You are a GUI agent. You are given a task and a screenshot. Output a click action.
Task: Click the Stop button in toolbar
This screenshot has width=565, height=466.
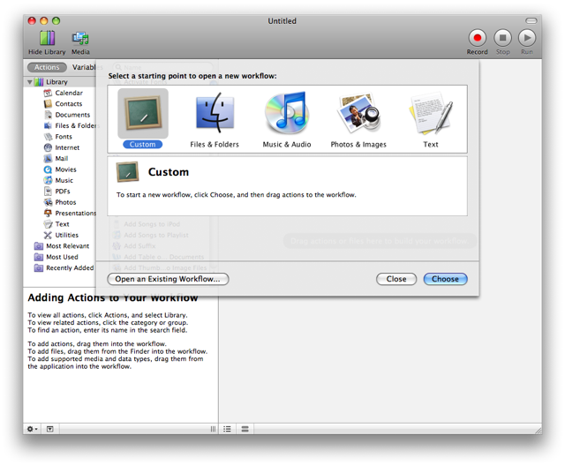[502, 38]
